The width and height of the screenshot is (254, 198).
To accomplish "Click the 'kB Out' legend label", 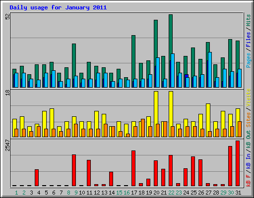I will click(x=248, y=140).
